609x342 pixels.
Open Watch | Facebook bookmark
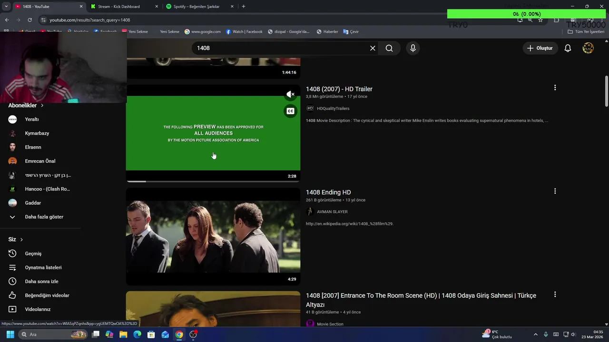click(244, 32)
